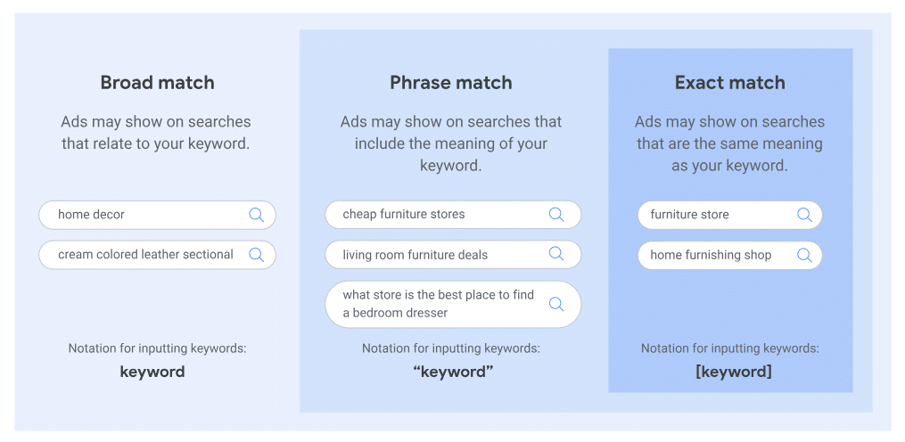Select the quoted “keyword” notation text

click(x=453, y=372)
